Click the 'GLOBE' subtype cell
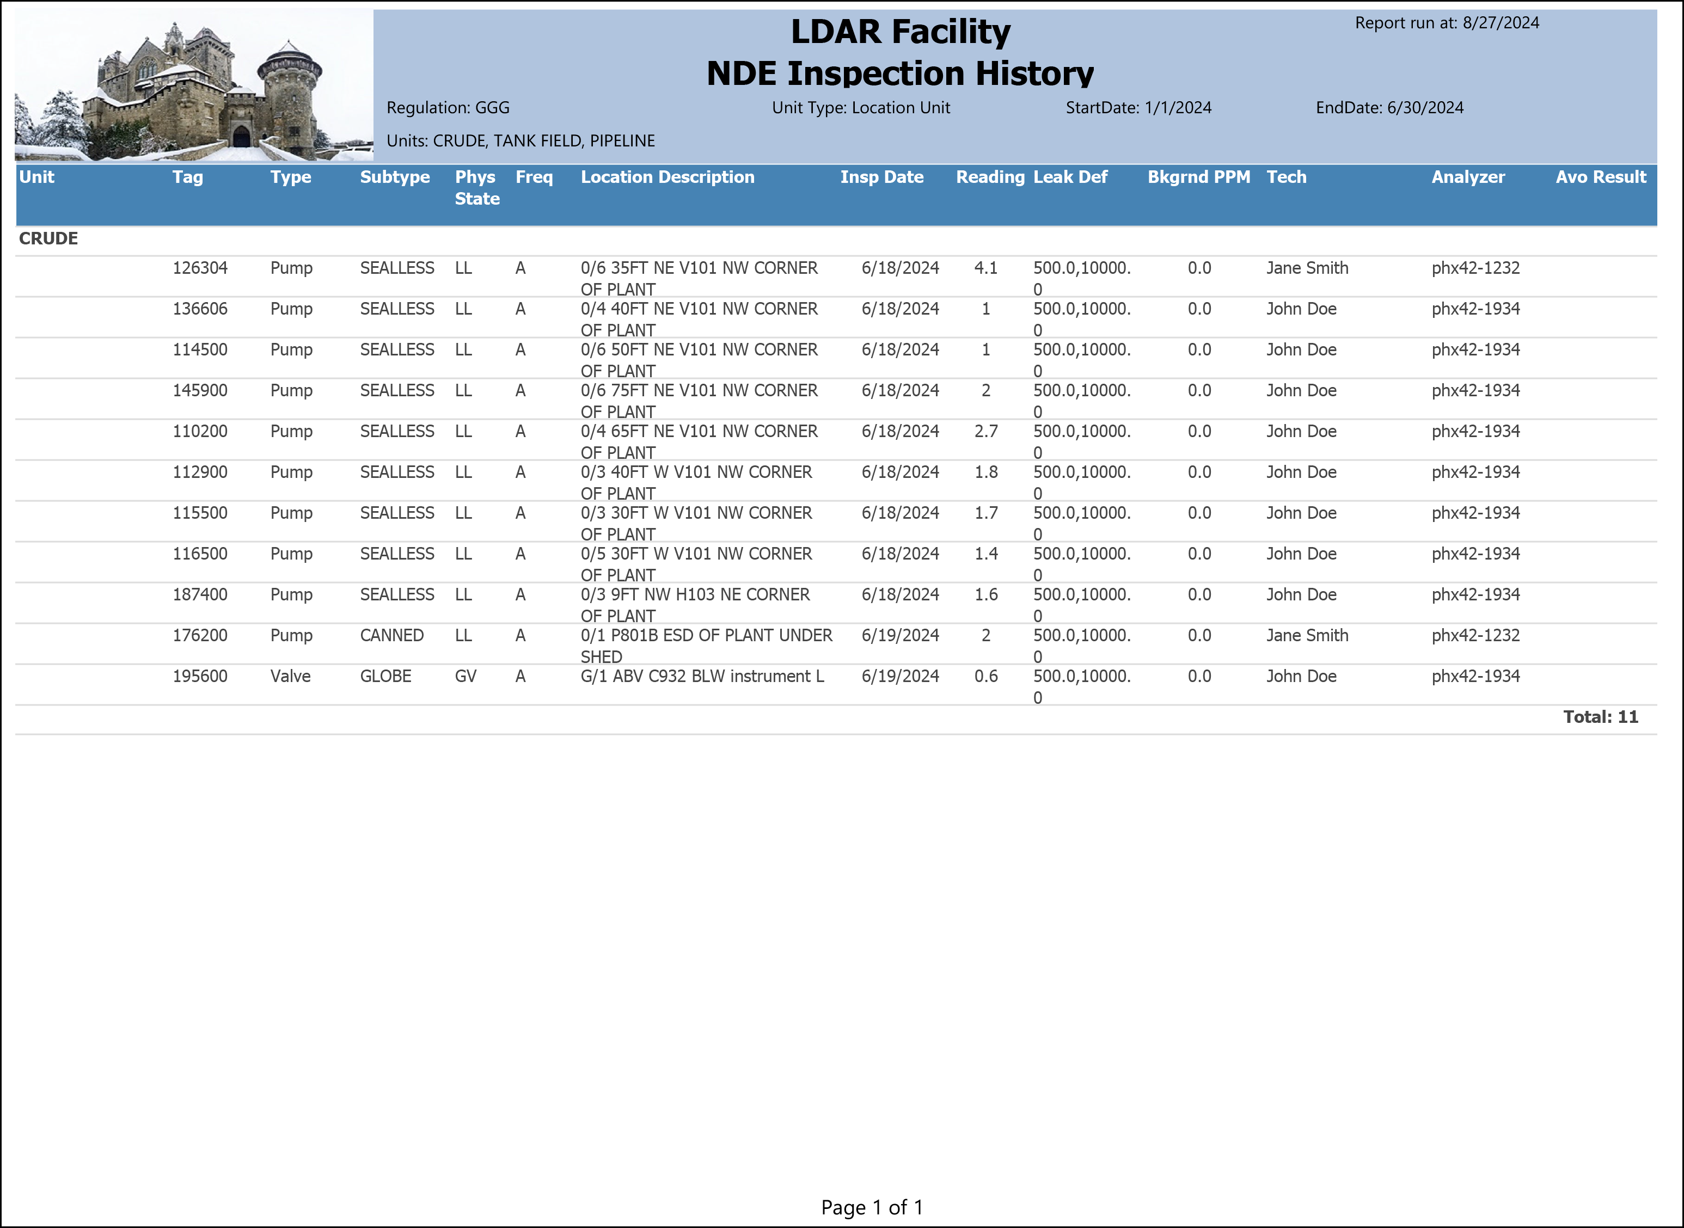 pos(385,677)
